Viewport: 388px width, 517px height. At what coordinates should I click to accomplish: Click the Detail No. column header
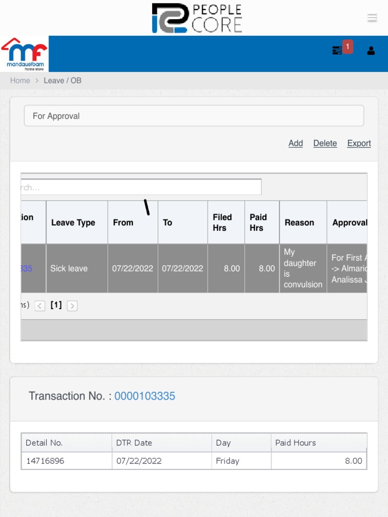coord(66,442)
